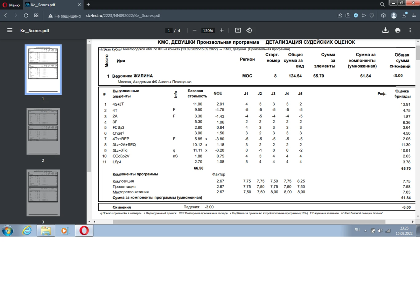Click the name 'Вероника ЖИЛИНА'
420x293 pixels.
(x=132, y=76)
